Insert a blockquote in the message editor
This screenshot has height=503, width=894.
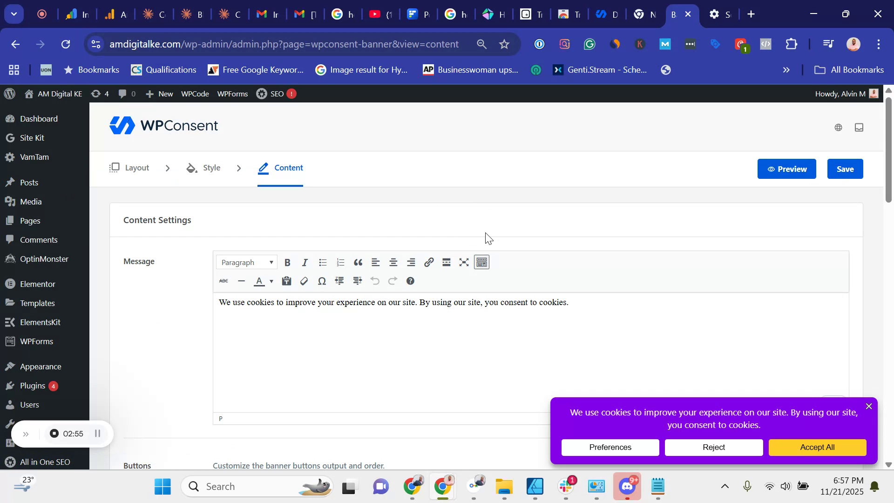(358, 262)
